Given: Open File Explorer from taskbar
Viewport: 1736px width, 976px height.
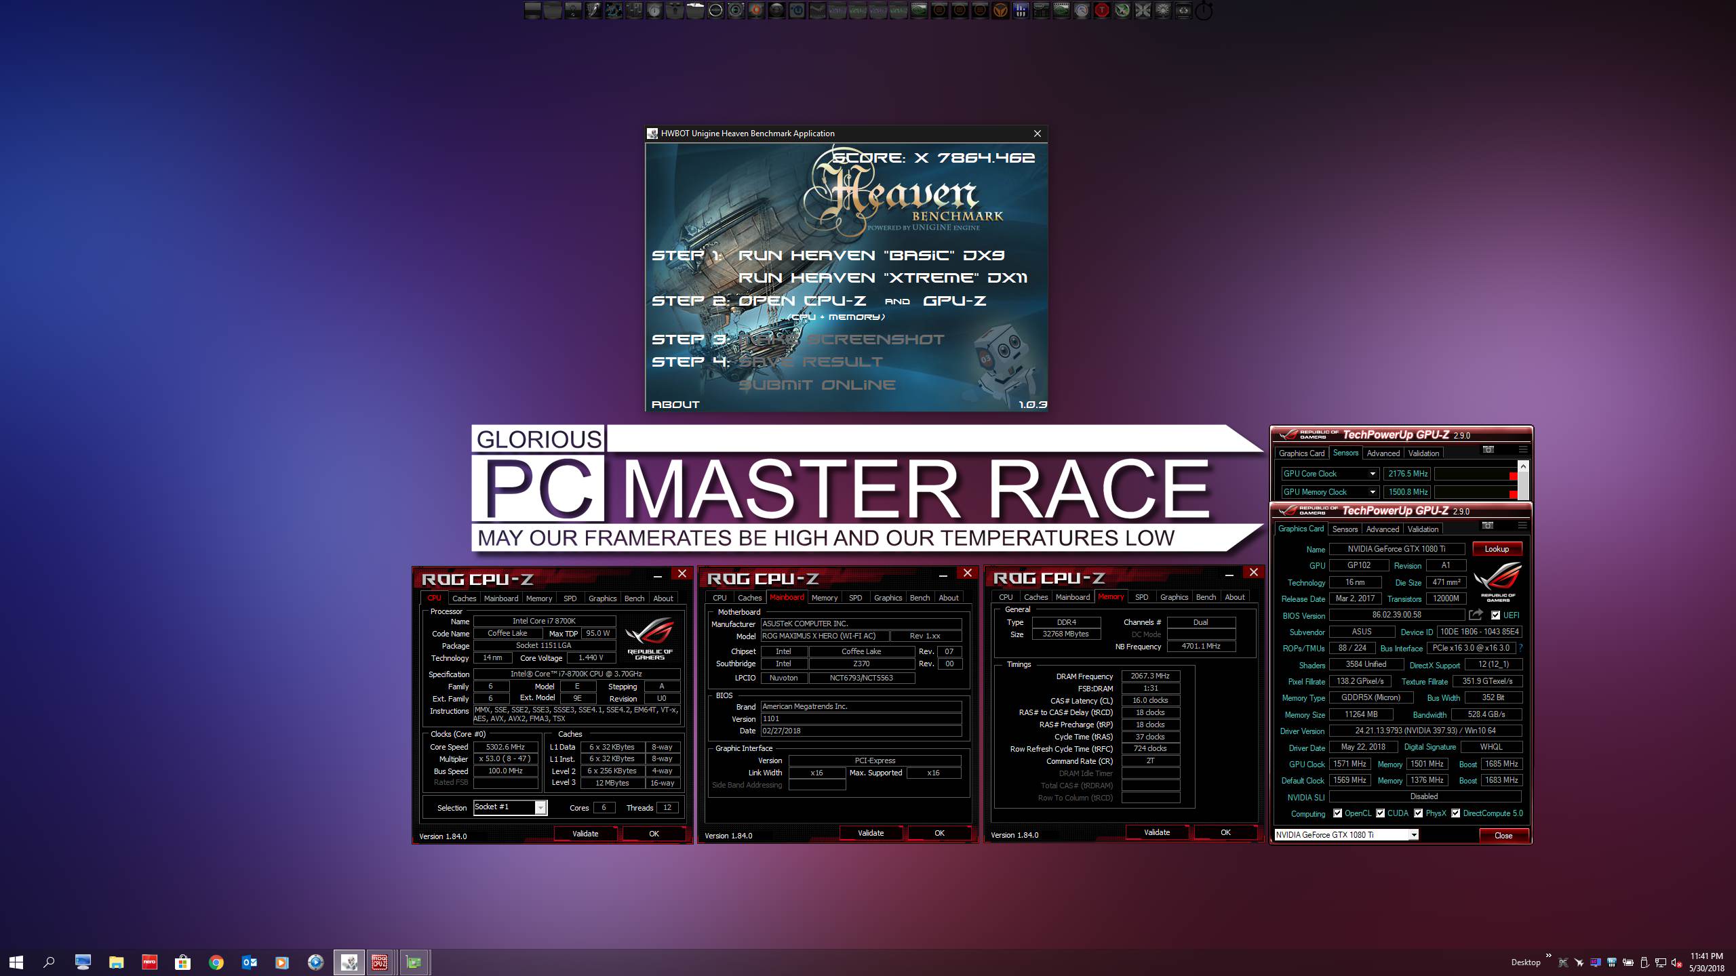Looking at the screenshot, I should coord(116,962).
